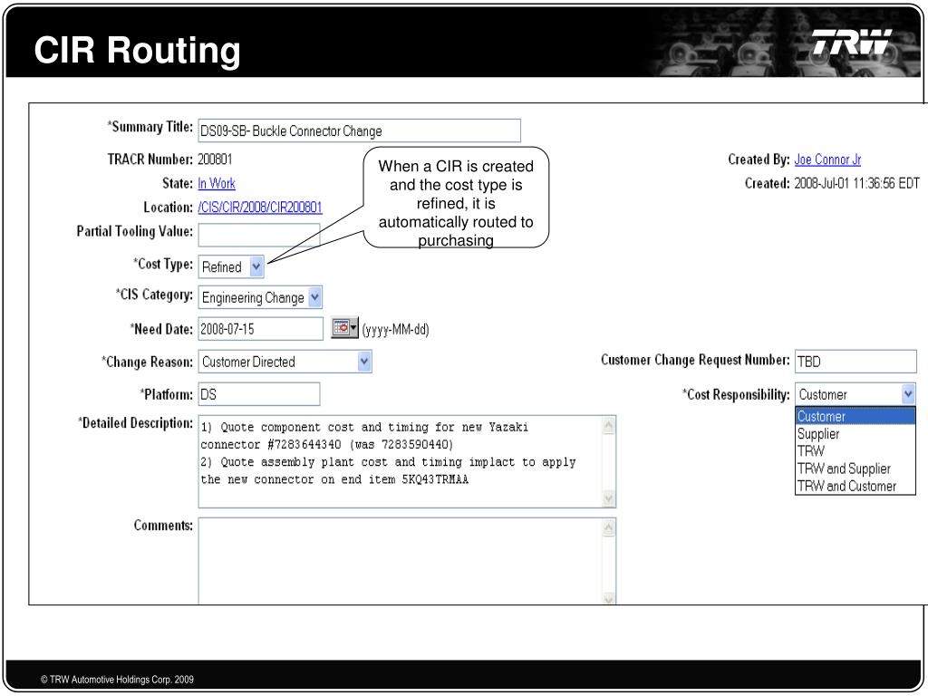
Task: Choose TRW and Supplier option
Action: [x=855, y=469]
